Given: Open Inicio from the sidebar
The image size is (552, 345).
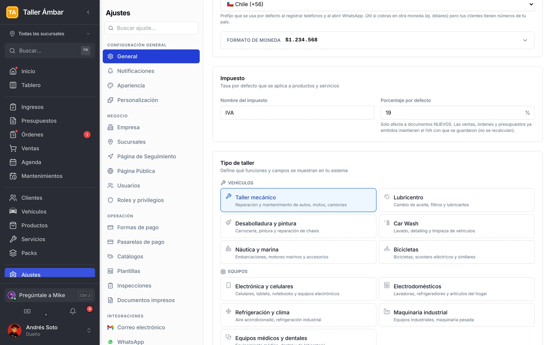Looking at the screenshot, I should [50, 71].
